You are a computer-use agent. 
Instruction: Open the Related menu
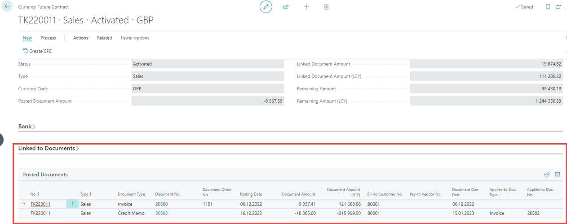[104, 38]
